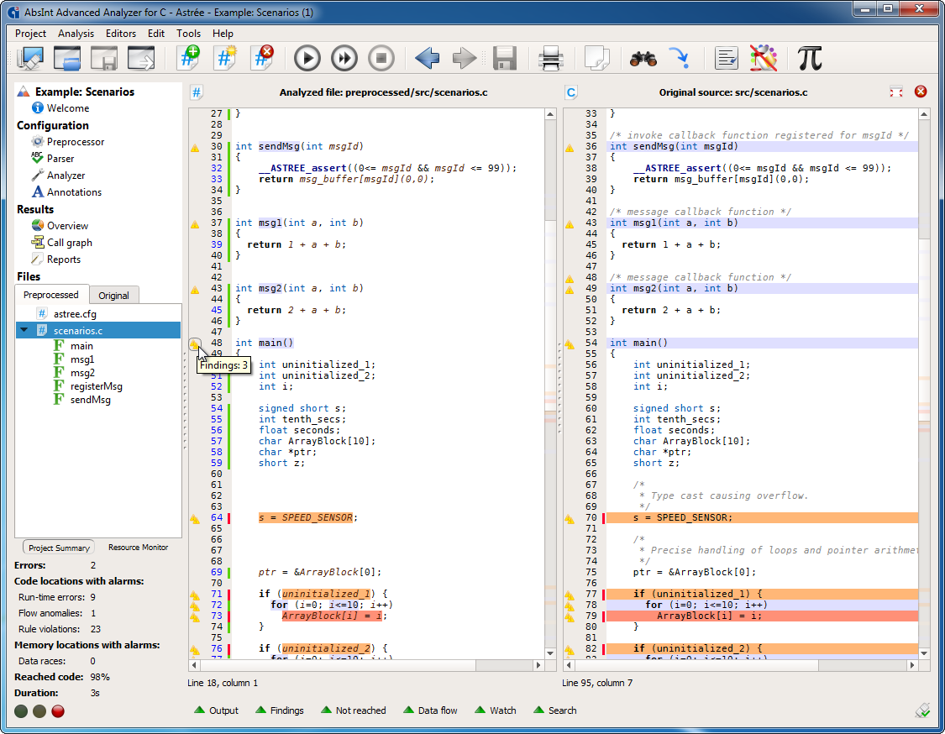The height and width of the screenshot is (734, 945).
Task: Open the results Overview
Action: [x=60, y=226]
